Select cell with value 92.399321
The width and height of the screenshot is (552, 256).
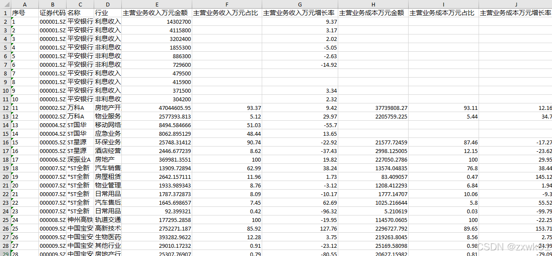(157, 211)
